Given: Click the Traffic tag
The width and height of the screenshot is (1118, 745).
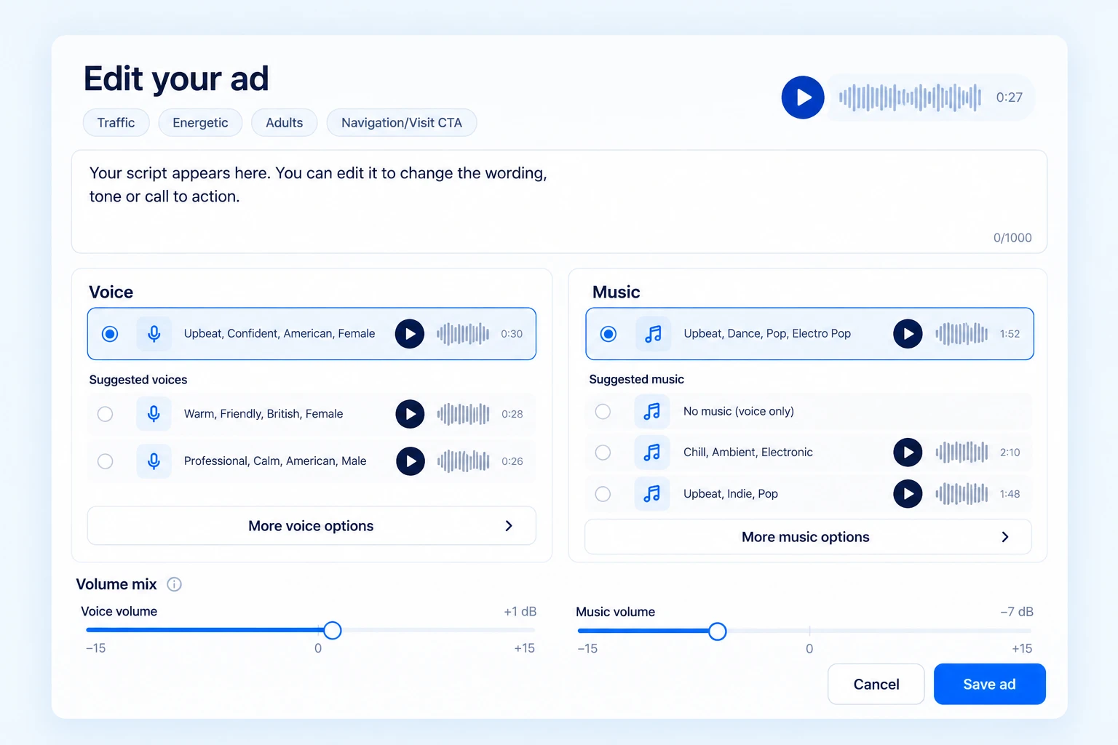Looking at the screenshot, I should [116, 123].
